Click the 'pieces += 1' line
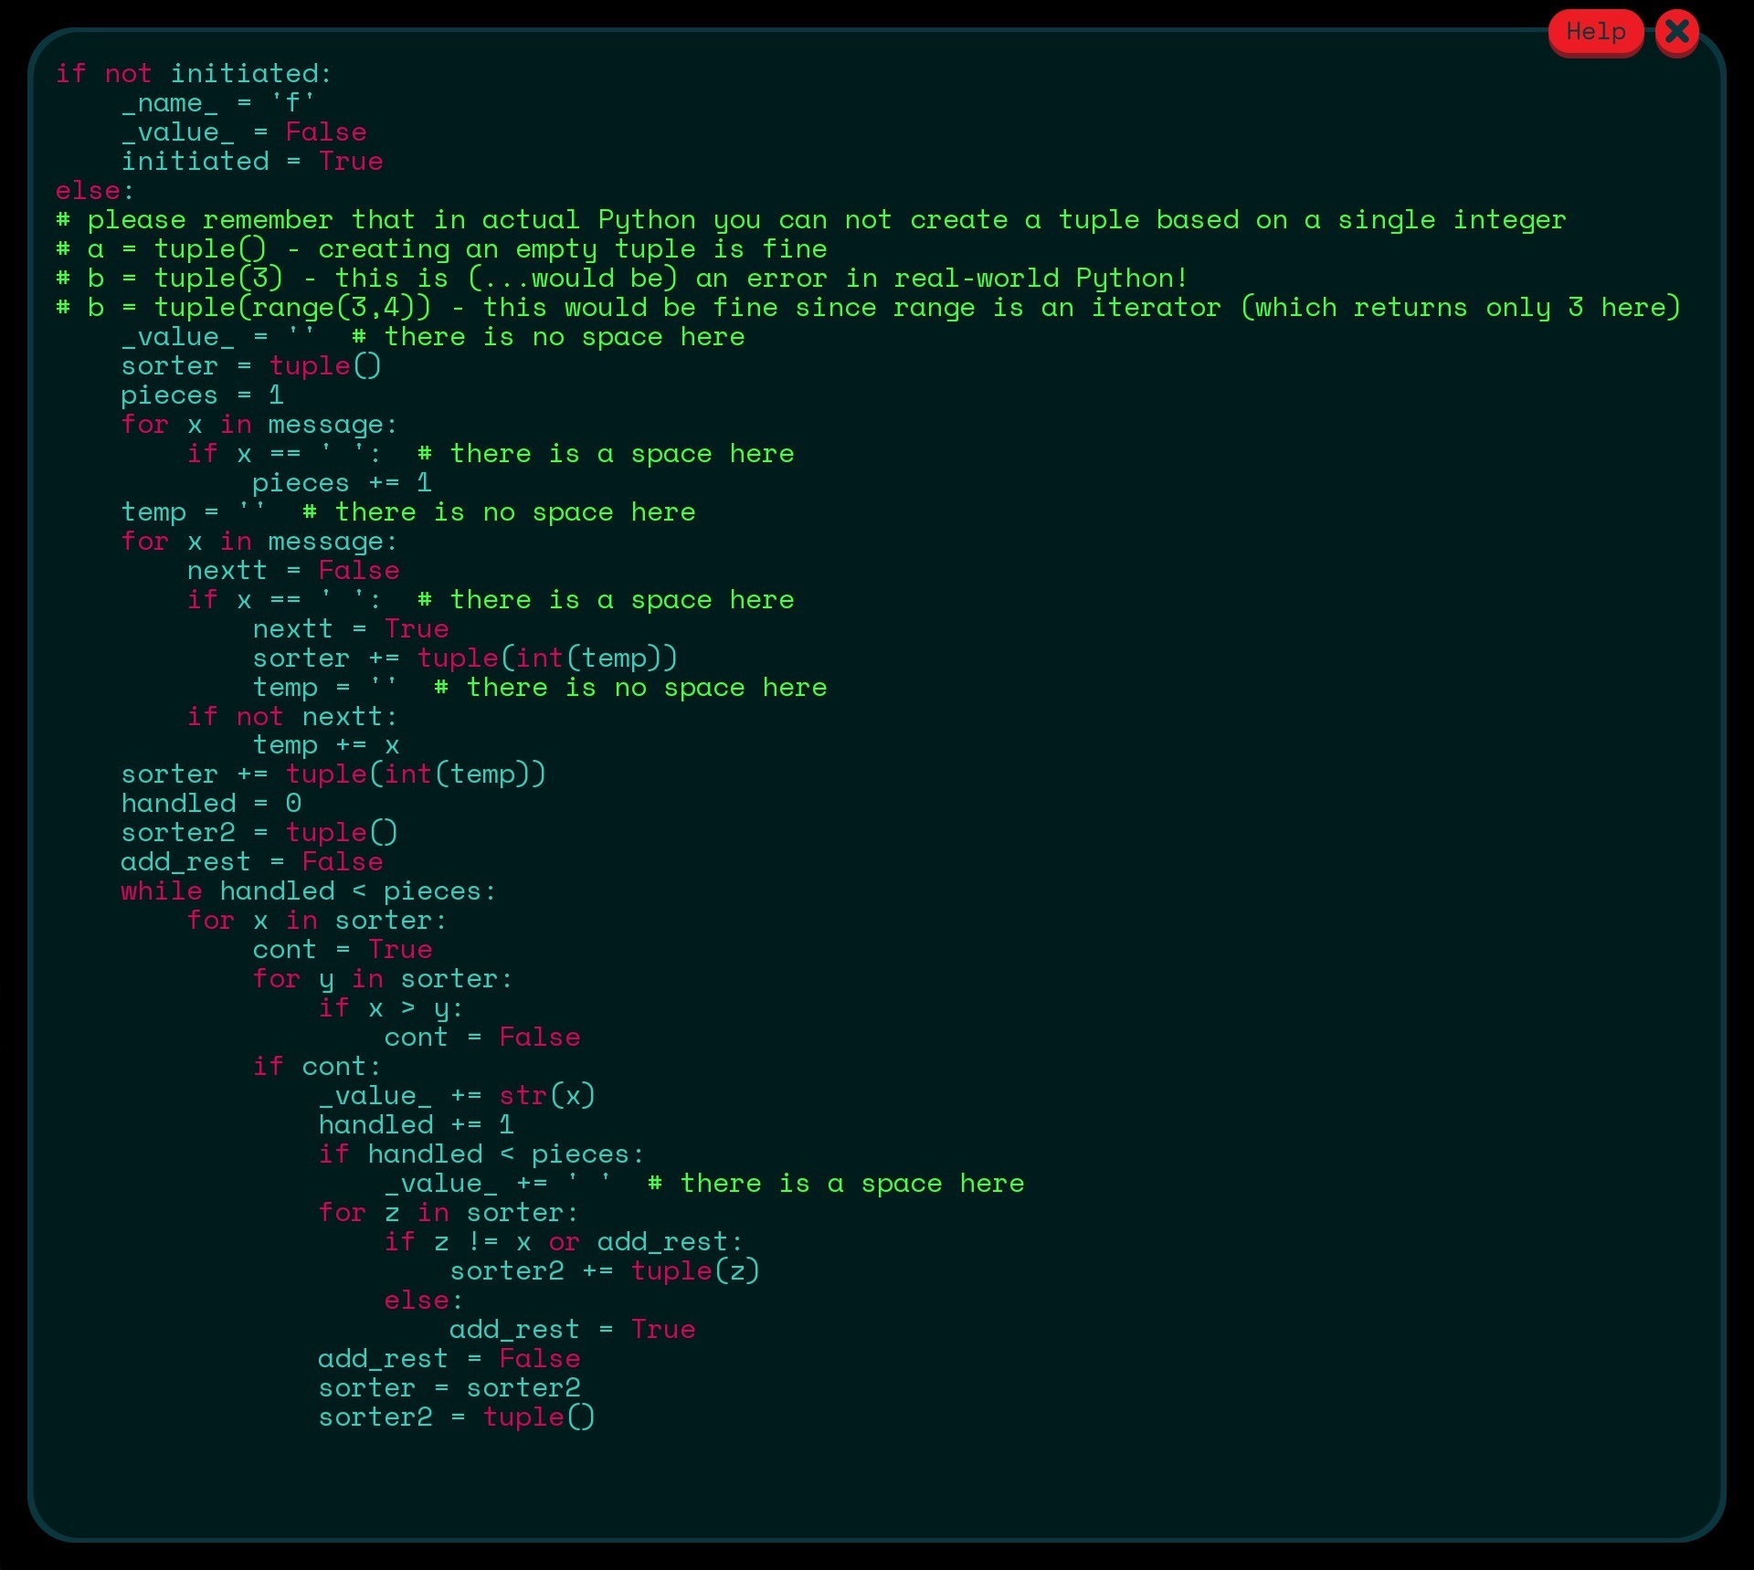The image size is (1754, 1570). point(341,482)
